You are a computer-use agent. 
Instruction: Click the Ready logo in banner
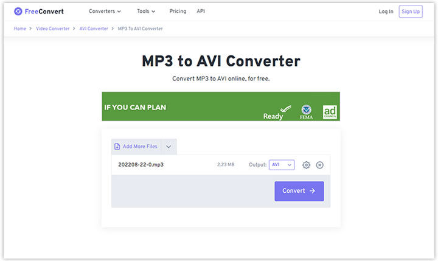coord(277,113)
